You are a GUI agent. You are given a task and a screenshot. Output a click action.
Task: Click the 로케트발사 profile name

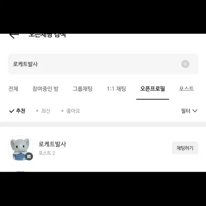(52, 144)
